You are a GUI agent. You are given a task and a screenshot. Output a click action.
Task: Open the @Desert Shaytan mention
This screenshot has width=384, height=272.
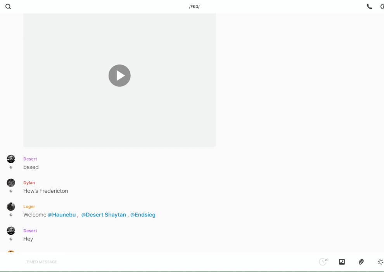104,215
